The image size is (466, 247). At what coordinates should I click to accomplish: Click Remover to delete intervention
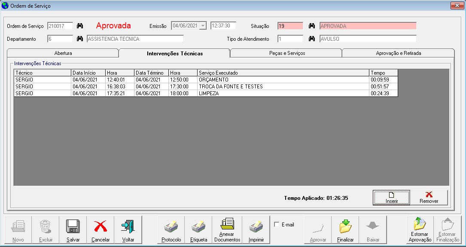429,198
